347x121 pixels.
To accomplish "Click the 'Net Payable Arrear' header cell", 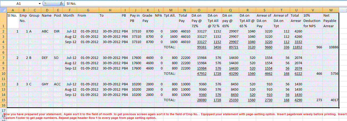I will point(331,21).
